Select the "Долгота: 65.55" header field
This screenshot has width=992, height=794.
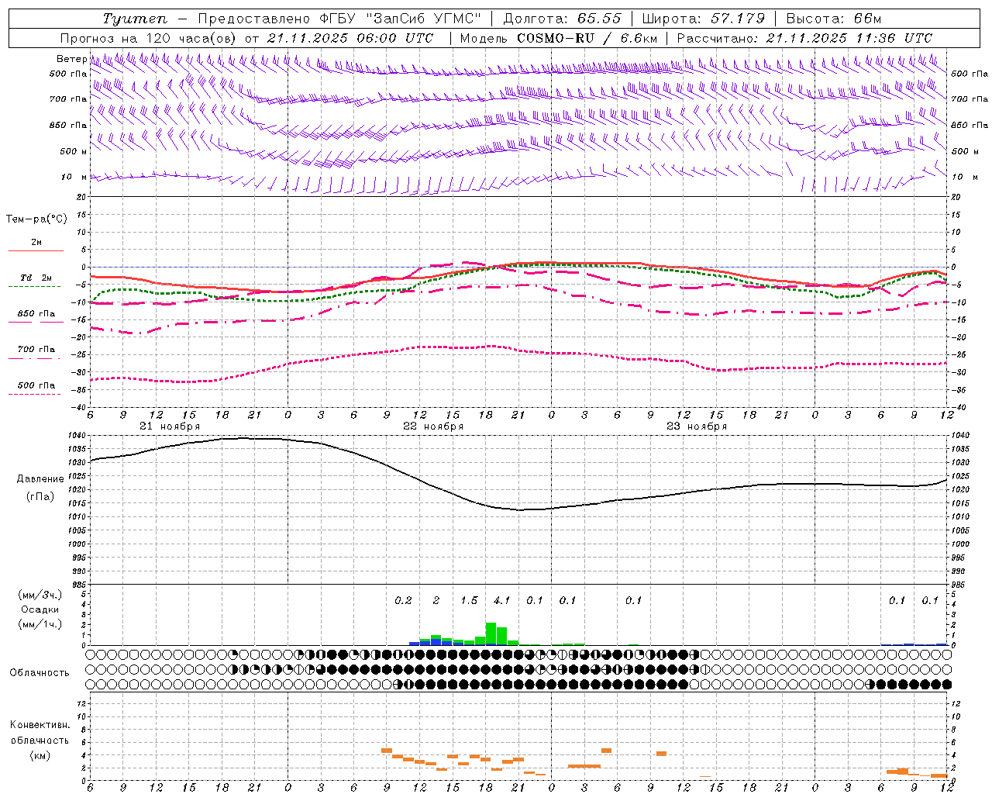click(562, 19)
